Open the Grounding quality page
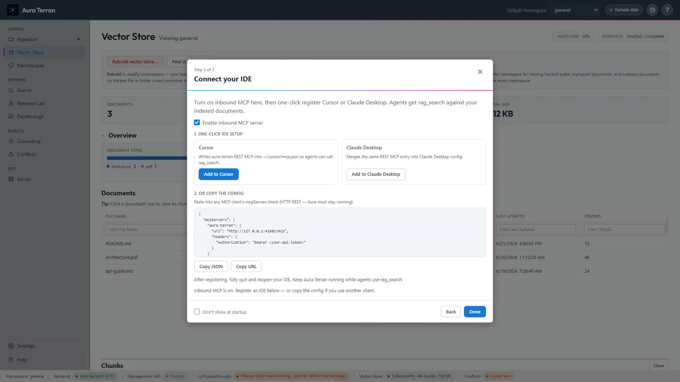 tap(44, 141)
